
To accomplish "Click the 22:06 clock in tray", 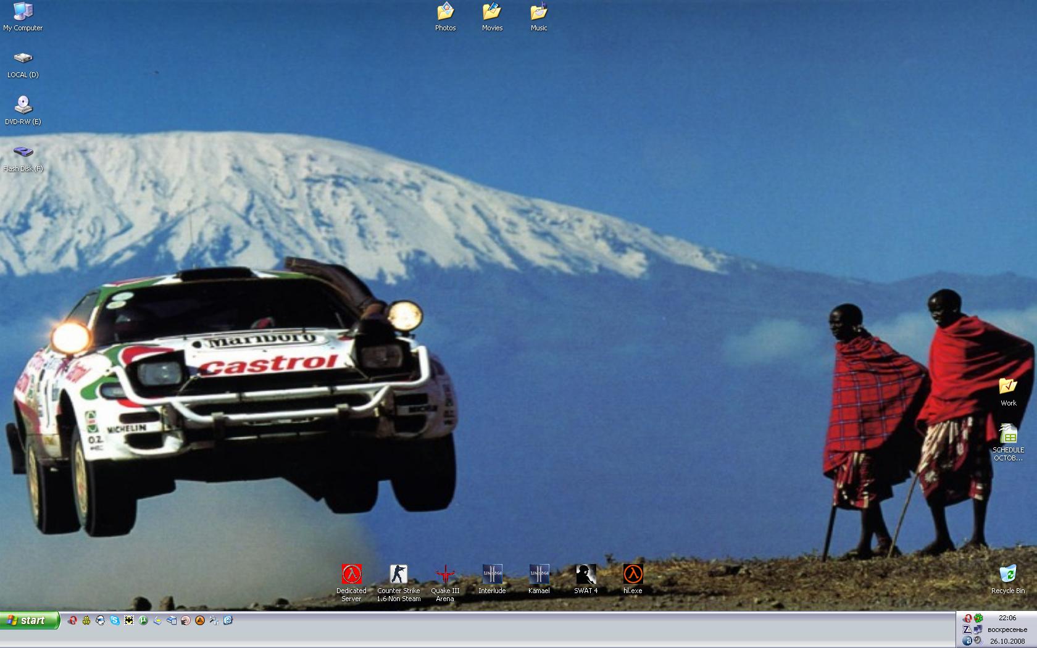I will [1007, 618].
